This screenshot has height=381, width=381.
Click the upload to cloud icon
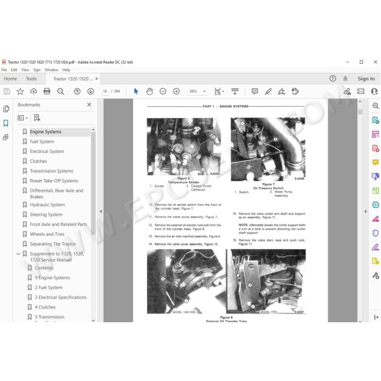click(x=34, y=91)
